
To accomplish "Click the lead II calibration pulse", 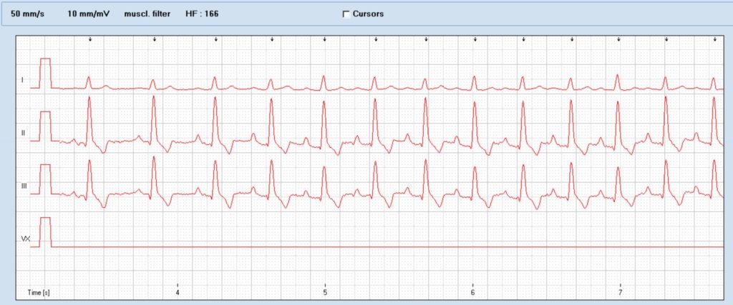I will [45, 126].
